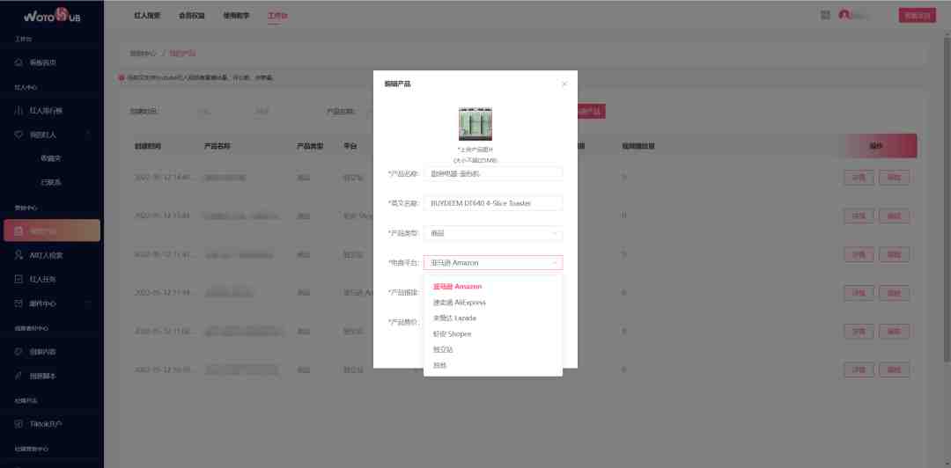Open 数据首页 home icon in sidebar
The height and width of the screenshot is (468, 951).
pos(18,62)
